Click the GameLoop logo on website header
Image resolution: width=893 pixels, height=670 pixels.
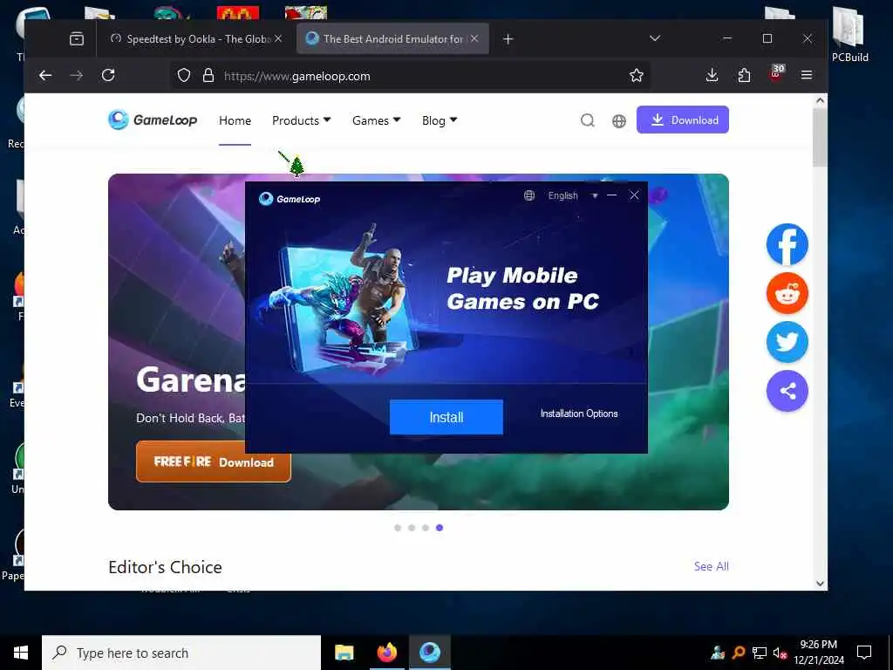click(x=153, y=120)
